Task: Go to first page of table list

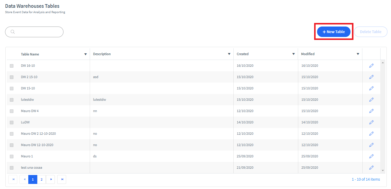Action: pyautogui.click(x=13, y=179)
